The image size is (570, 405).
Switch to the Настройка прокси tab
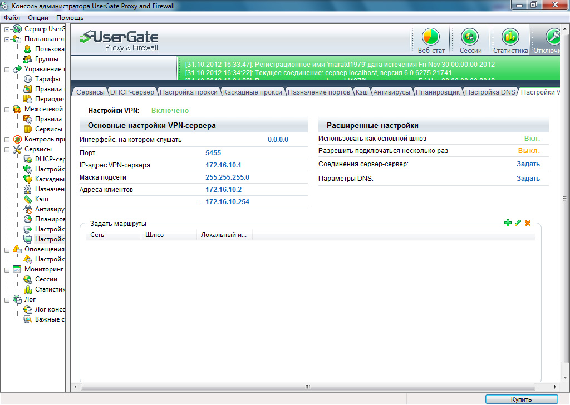click(189, 92)
